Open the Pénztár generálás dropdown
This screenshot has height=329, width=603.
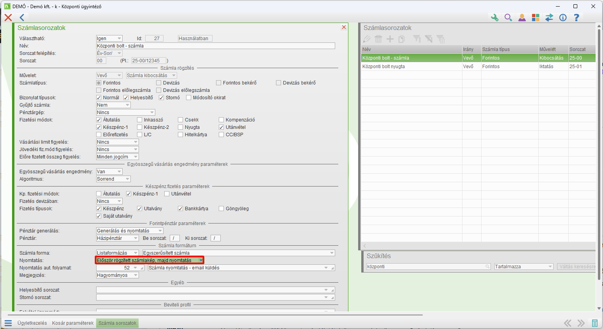(x=160, y=231)
